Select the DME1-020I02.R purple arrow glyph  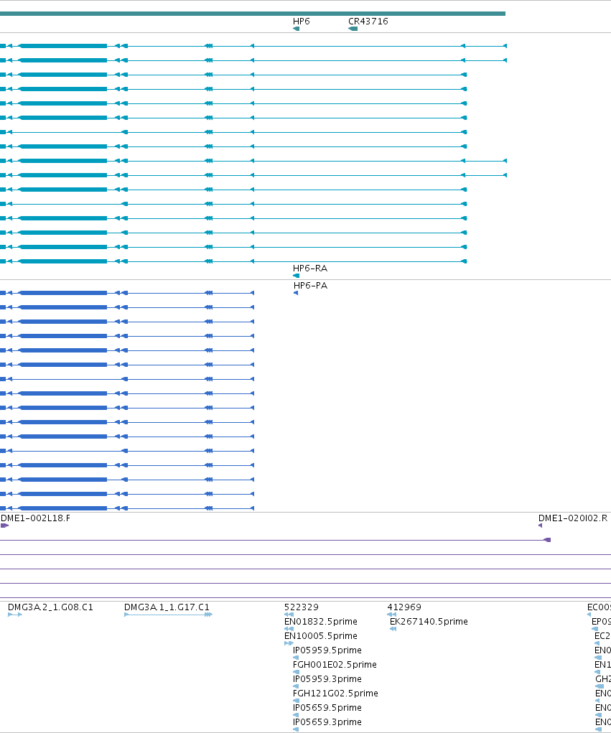pyautogui.click(x=541, y=526)
